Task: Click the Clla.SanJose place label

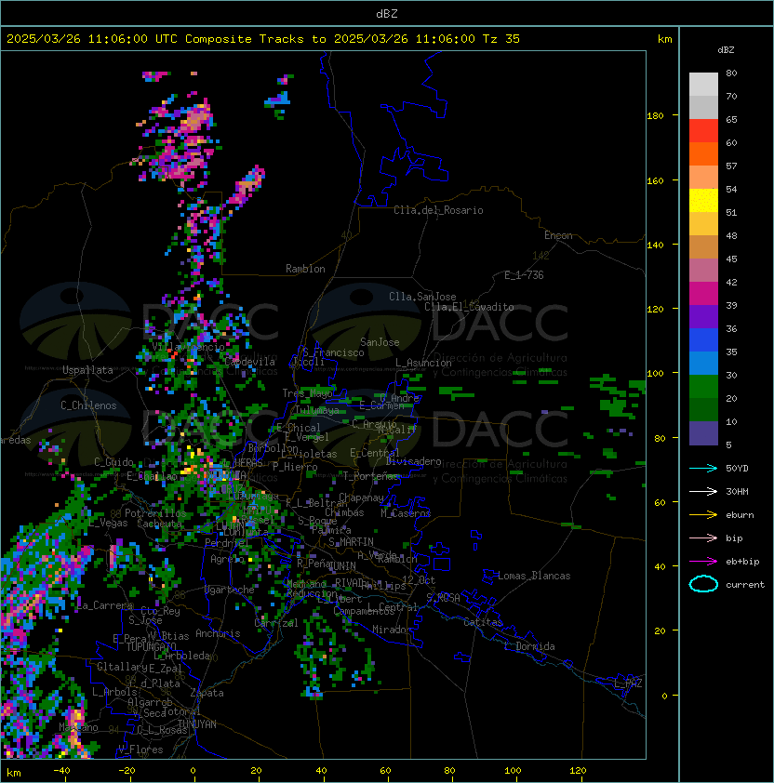Action: tap(422, 297)
